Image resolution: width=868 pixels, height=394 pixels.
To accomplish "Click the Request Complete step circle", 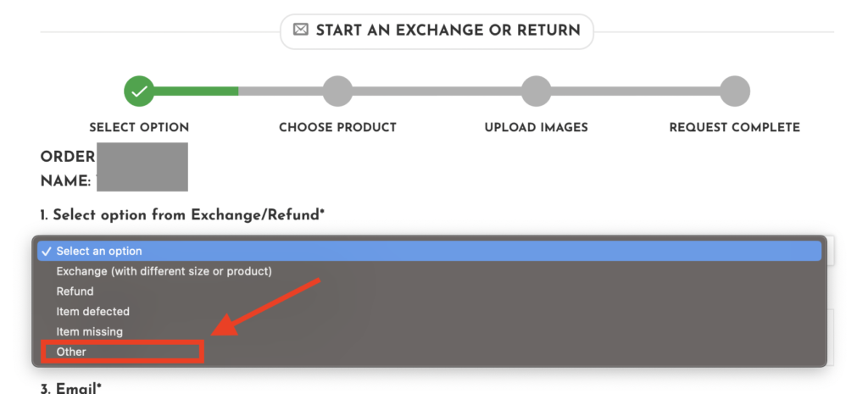I will 734,91.
